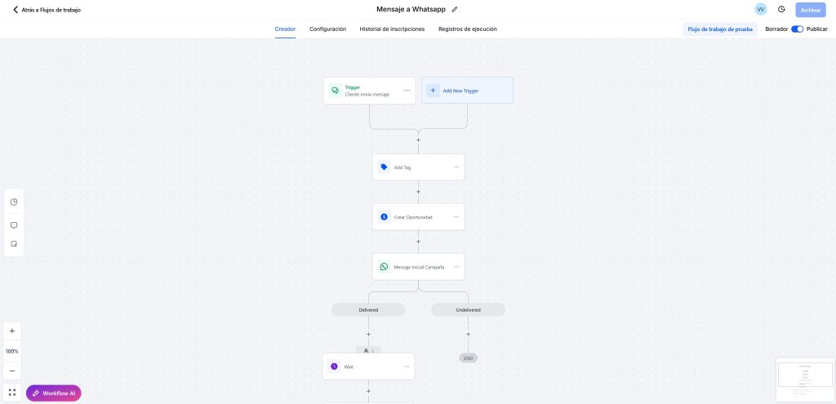
Task: Select the WhatsApp icon in Mensaje Inicial Campaña
Action: click(x=384, y=267)
